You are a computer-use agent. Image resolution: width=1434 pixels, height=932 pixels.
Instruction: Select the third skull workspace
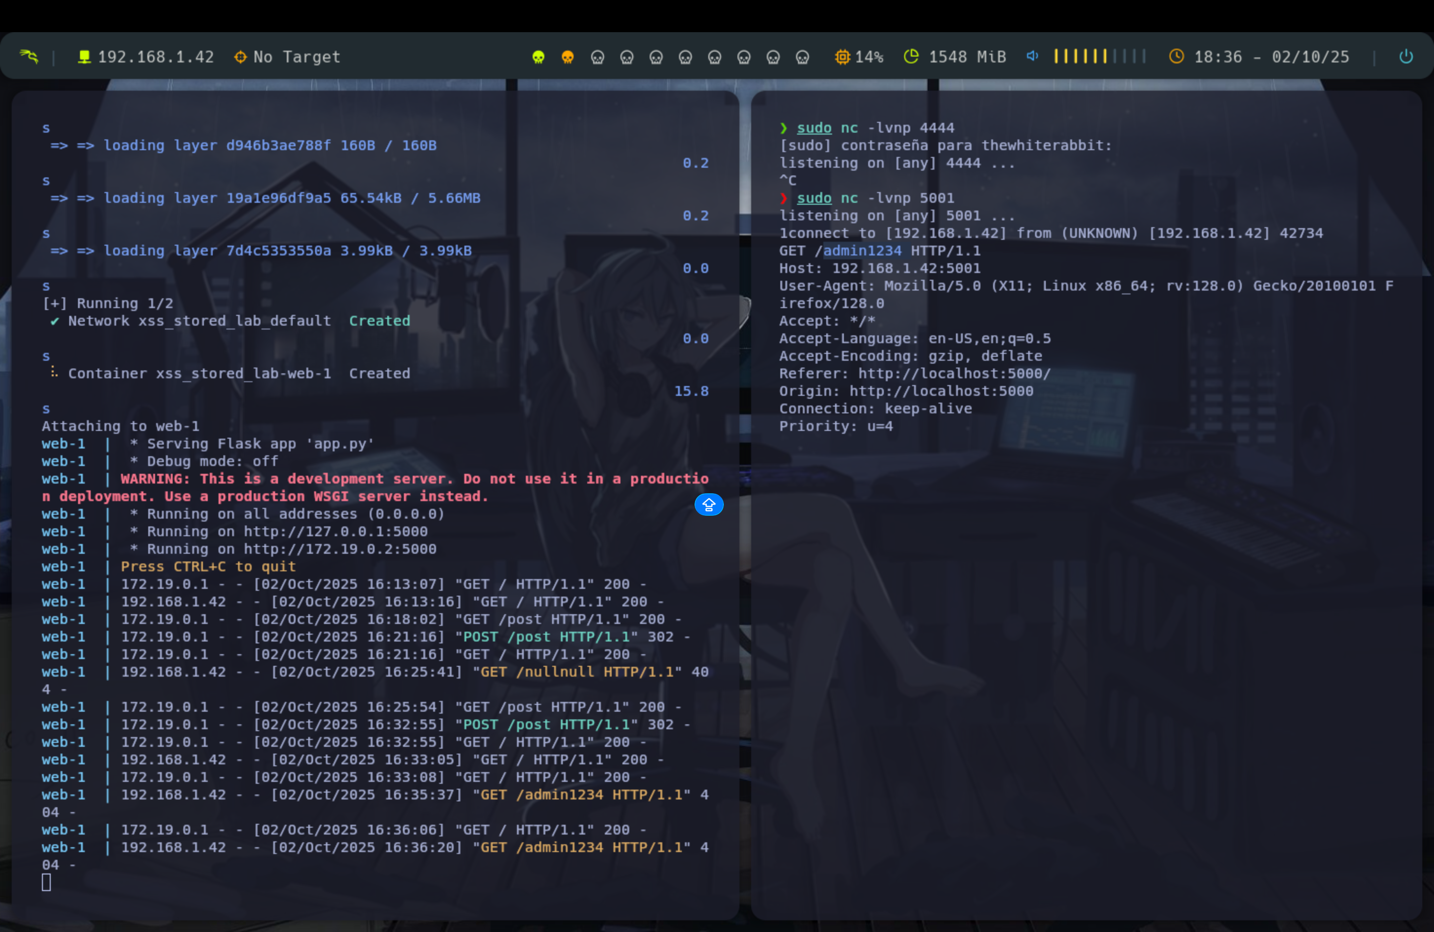point(597,57)
